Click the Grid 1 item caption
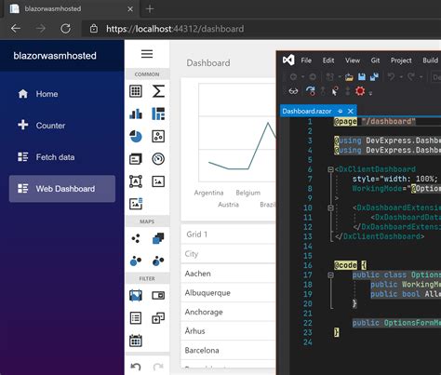The image size is (441, 375). [197, 234]
